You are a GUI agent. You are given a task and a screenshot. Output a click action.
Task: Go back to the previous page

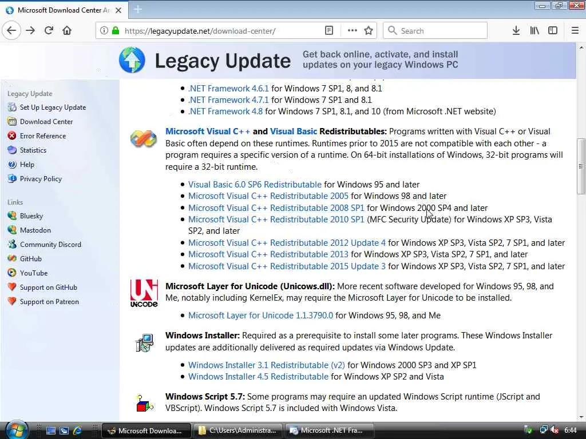(11, 30)
